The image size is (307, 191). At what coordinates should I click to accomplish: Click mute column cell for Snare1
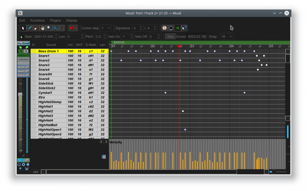33,56
